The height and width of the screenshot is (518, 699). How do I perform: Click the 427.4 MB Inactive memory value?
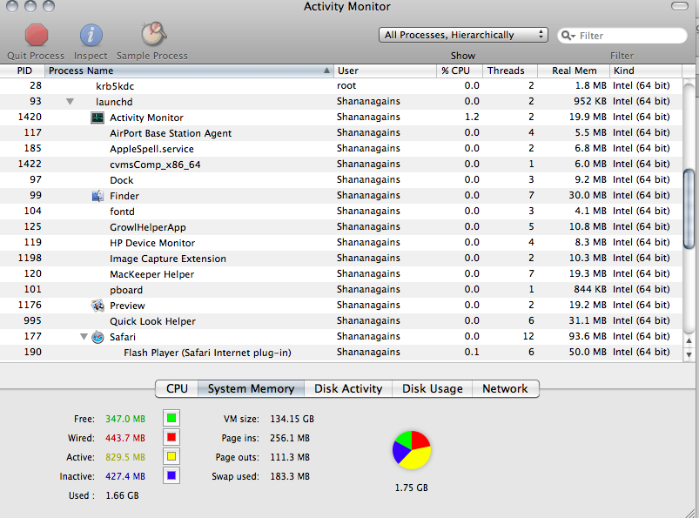[125, 476]
